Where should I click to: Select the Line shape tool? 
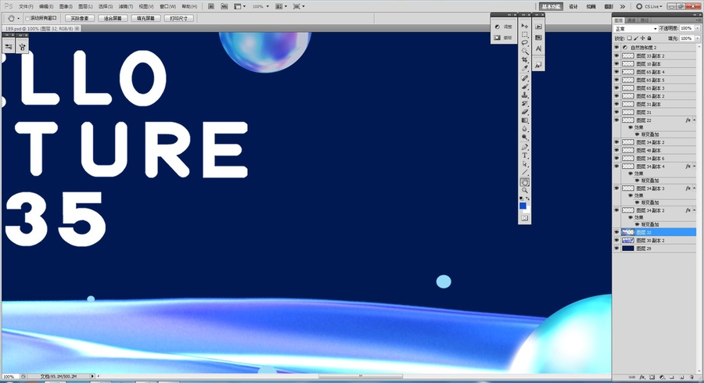524,173
